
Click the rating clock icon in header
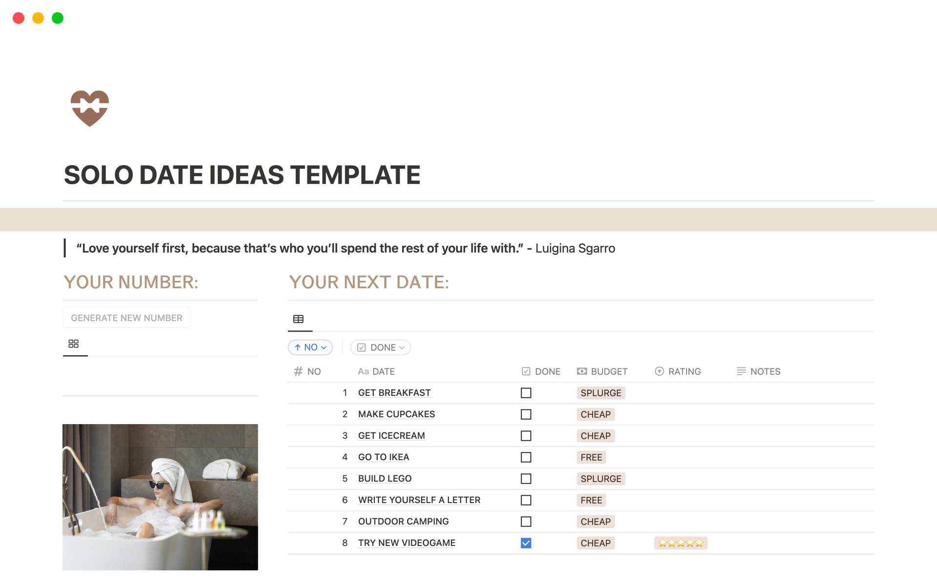pyautogui.click(x=658, y=370)
